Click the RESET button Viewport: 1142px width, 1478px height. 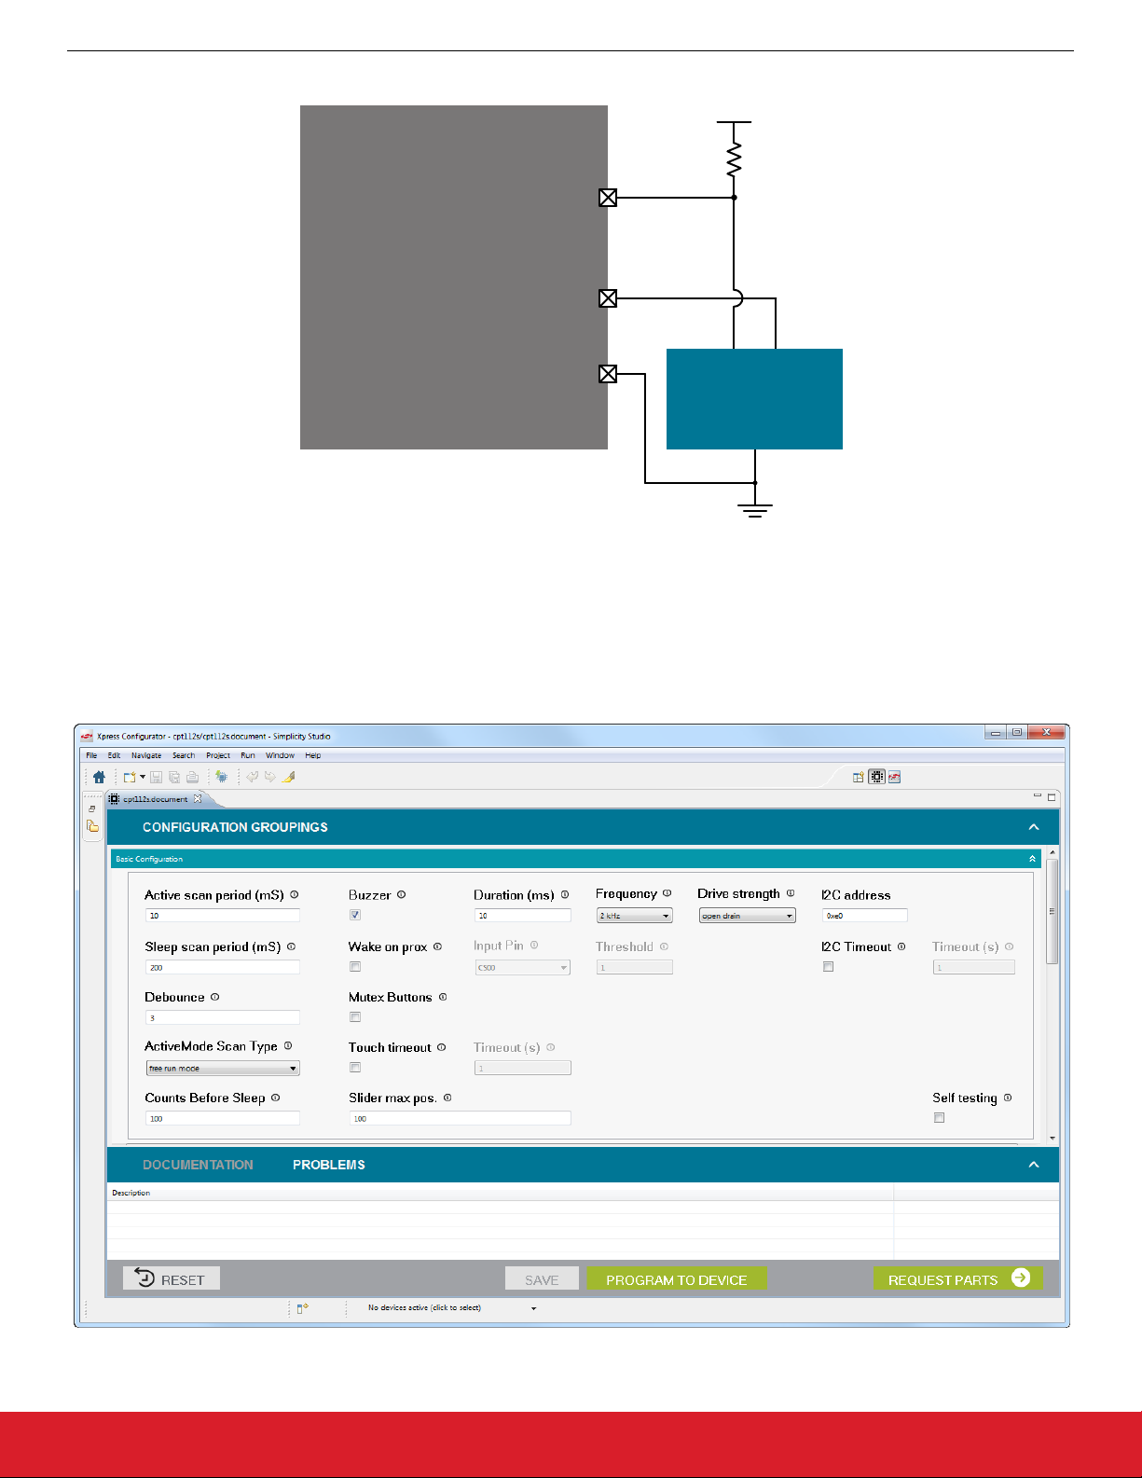172,1278
